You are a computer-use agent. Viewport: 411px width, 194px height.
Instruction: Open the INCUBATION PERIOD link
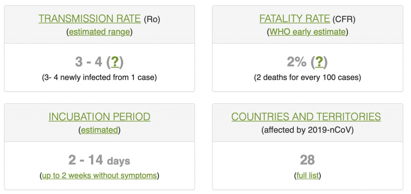coord(100,117)
